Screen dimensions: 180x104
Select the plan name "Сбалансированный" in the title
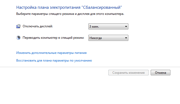coord(102,7)
